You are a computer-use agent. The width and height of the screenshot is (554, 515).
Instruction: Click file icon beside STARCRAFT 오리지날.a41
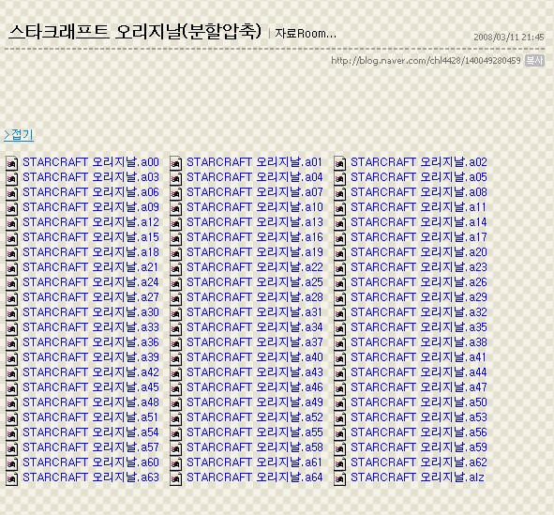[x=340, y=358]
